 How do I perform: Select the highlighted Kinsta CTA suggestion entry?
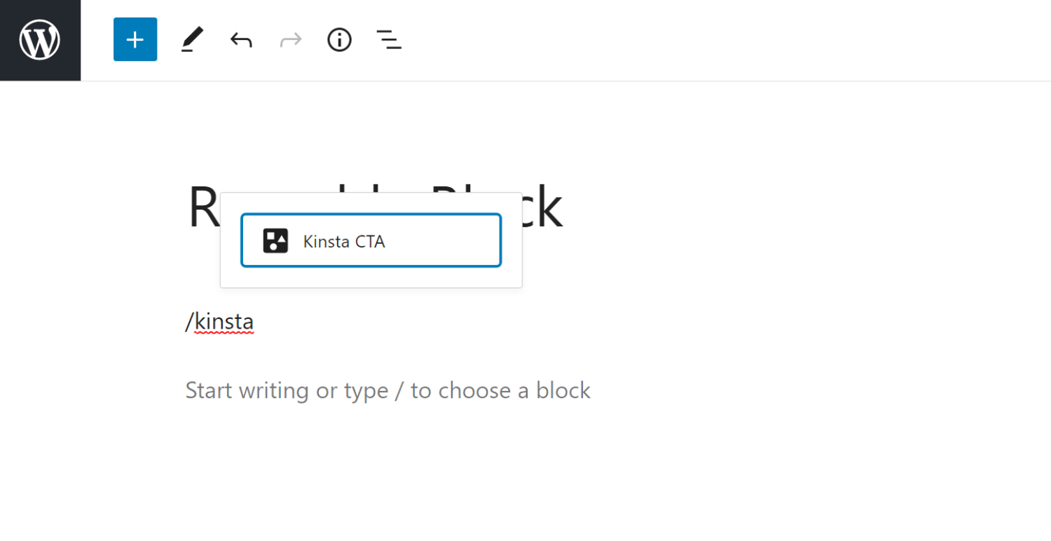371,240
